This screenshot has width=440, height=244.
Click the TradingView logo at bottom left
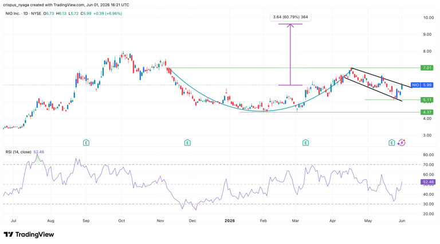29,234
